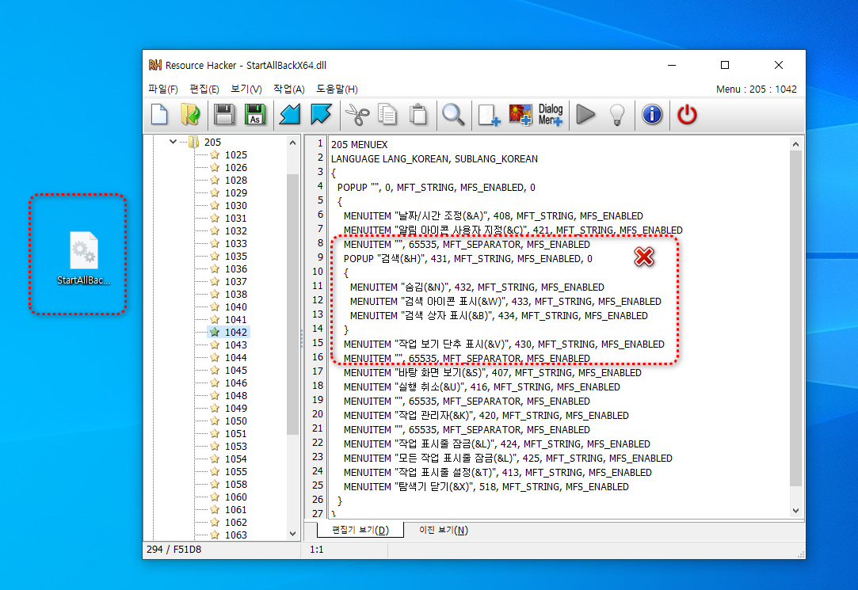Compile script with the gray play icon
Screen dimensions: 858x590
click(x=585, y=115)
